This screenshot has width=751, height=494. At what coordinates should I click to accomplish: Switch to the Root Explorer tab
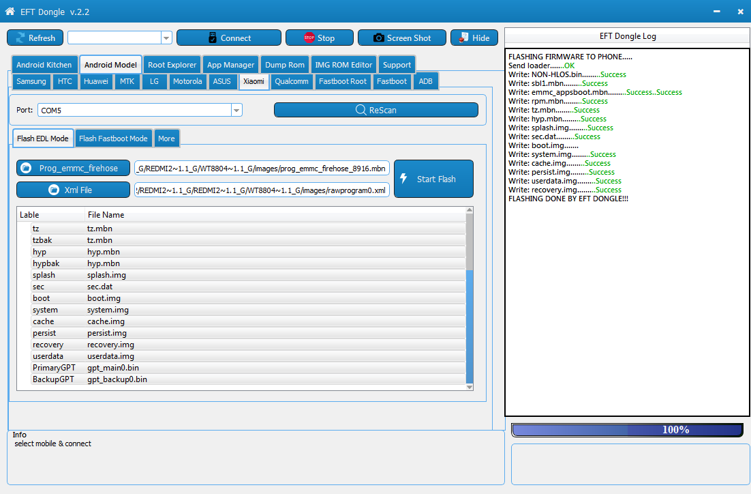pos(172,65)
